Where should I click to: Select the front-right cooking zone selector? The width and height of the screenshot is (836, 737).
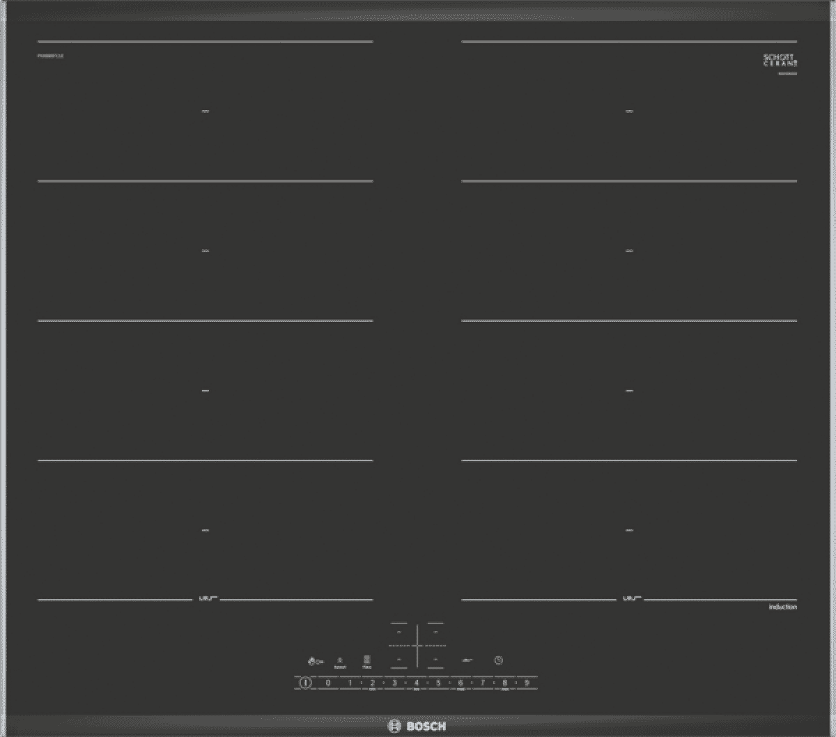click(x=435, y=658)
